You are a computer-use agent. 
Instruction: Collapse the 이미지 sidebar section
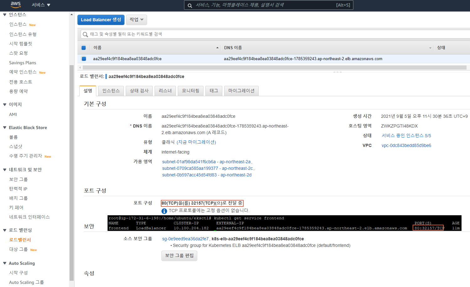click(5, 105)
